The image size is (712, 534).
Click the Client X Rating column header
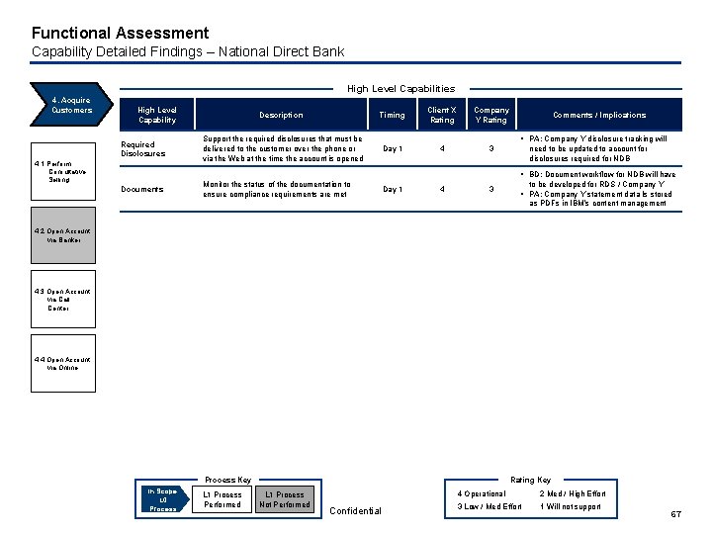[x=442, y=115]
